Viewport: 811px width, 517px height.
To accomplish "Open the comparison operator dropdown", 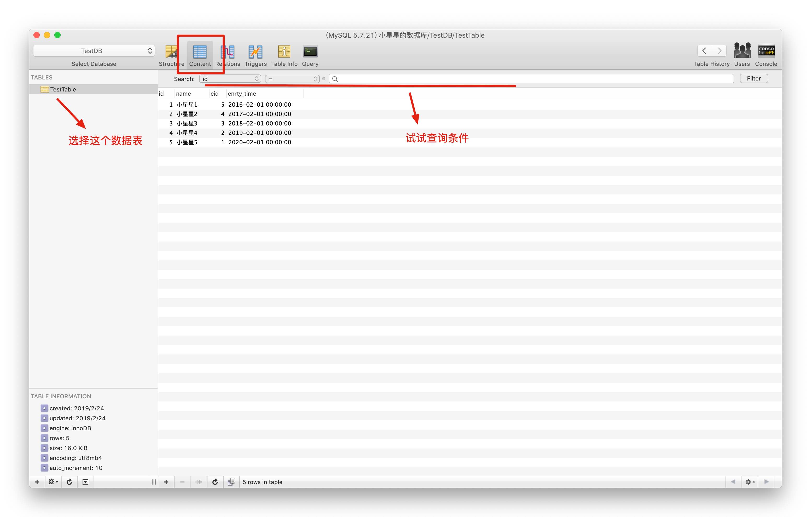I will [292, 79].
